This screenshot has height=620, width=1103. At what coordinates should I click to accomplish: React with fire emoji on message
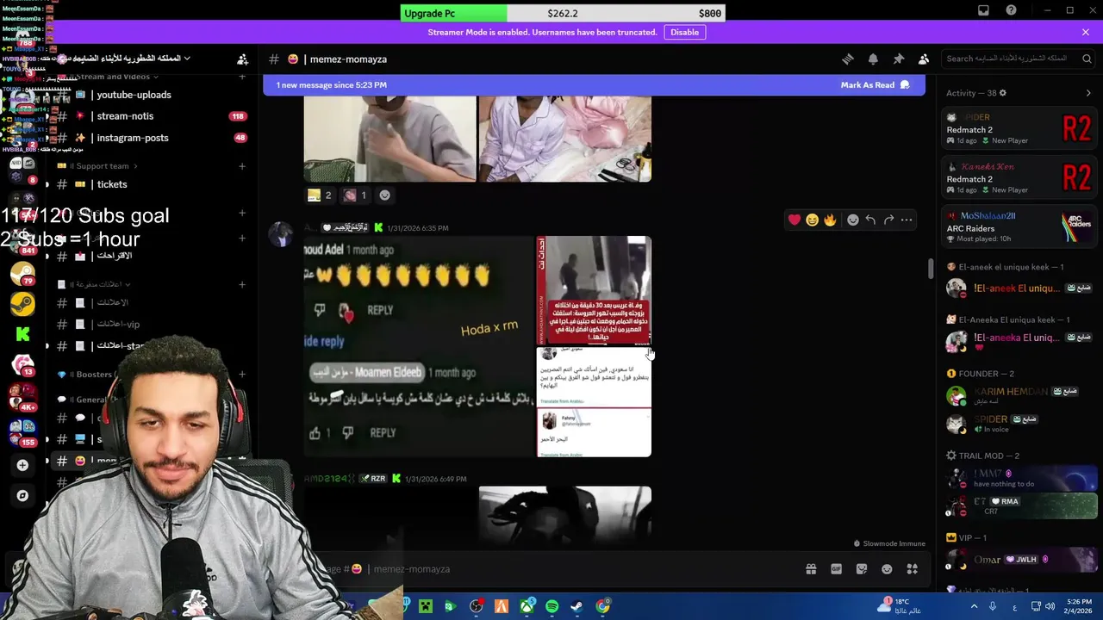(x=830, y=220)
